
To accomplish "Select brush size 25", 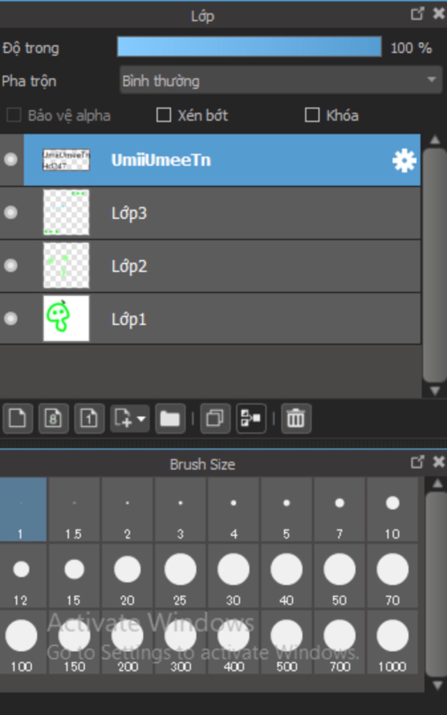I will 180,576.
